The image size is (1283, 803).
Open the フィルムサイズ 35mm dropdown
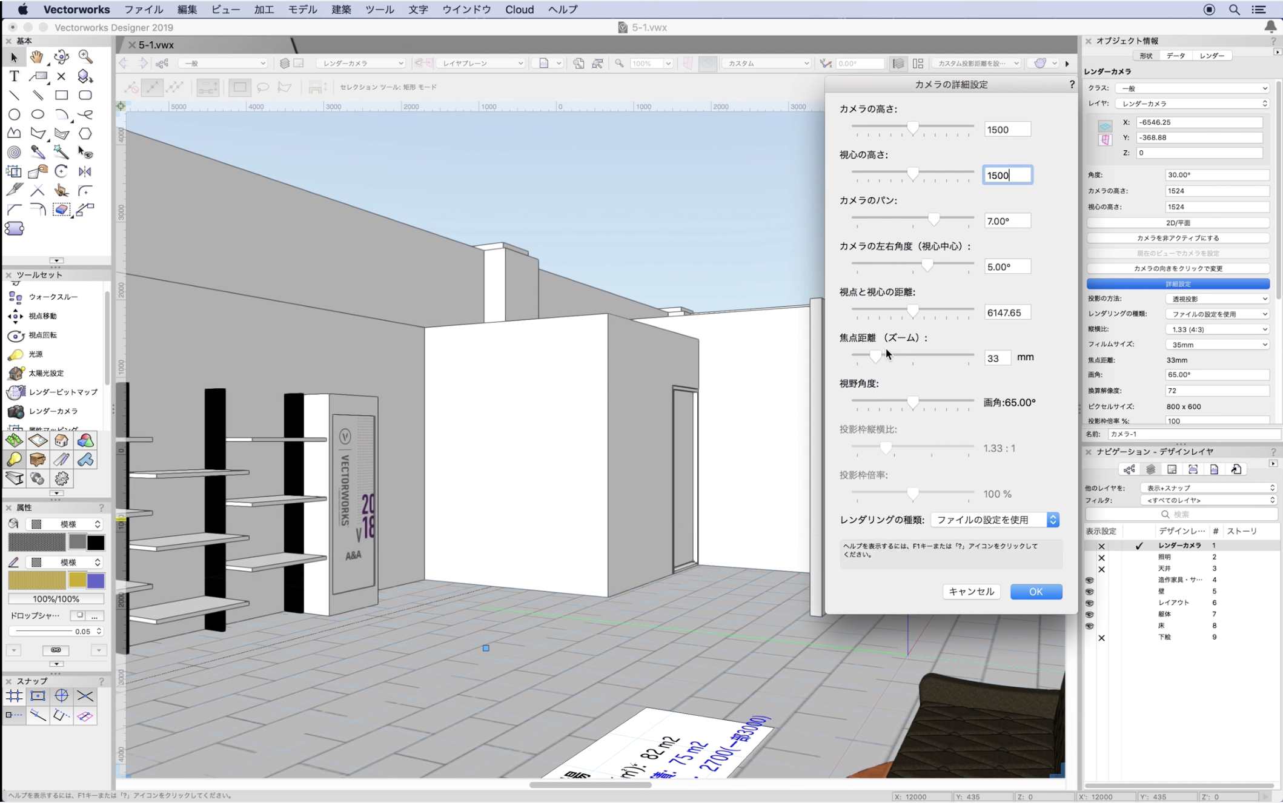1218,345
